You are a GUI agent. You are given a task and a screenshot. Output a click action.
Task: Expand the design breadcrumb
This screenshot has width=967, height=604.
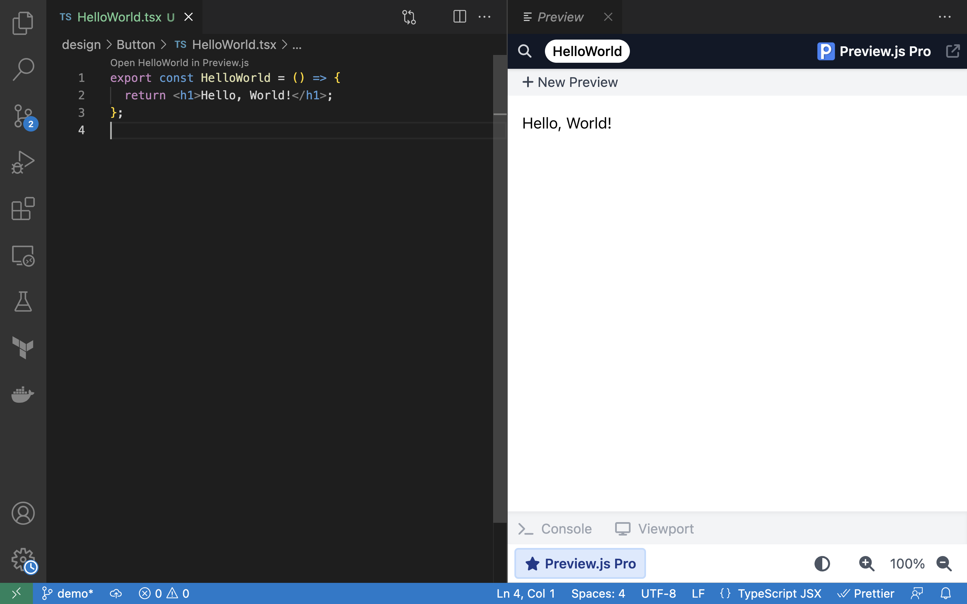tap(82, 45)
